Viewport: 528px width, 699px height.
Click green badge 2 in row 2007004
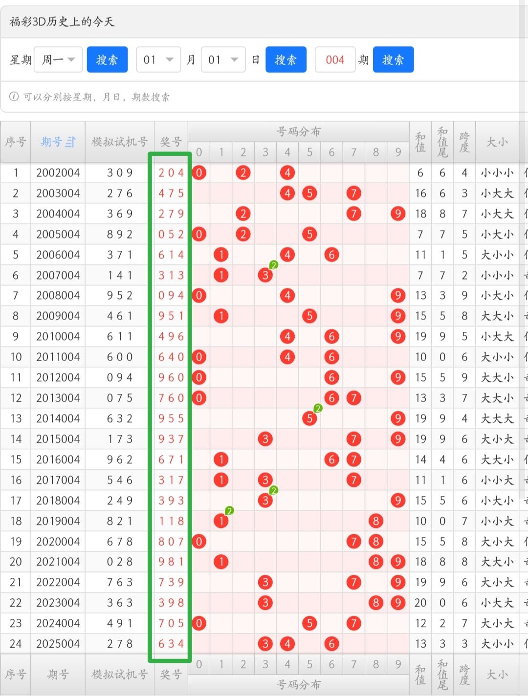274,265
